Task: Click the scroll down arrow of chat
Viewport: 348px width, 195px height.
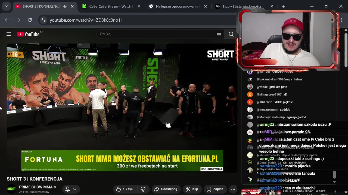Action: coord(334,182)
